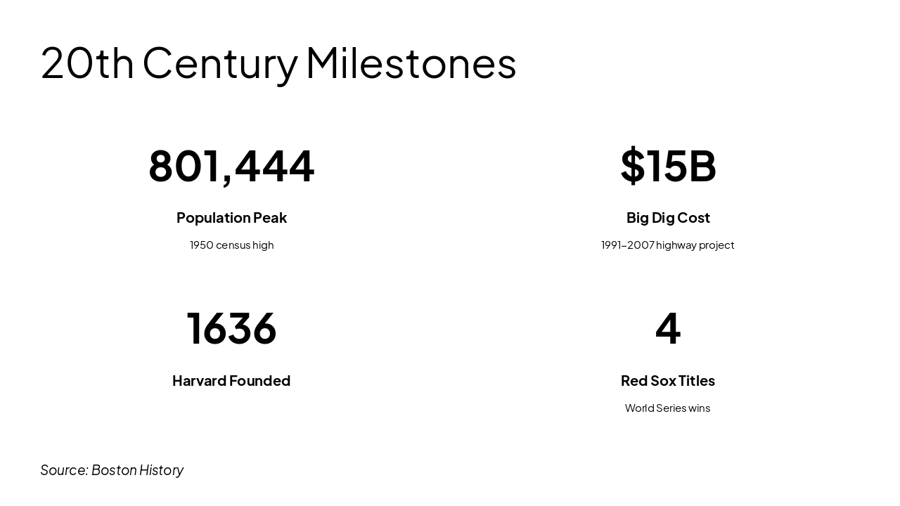Select the 801,444 population figure
The image size is (900, 506).
click(231, 166)
